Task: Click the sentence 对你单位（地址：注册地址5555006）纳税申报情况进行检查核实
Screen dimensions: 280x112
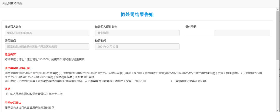Action: (x=45, y=60)
